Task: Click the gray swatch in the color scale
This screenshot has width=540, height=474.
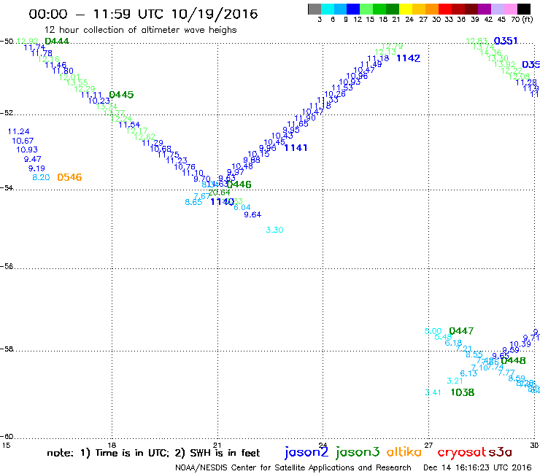Action: [x=315, y=9]
